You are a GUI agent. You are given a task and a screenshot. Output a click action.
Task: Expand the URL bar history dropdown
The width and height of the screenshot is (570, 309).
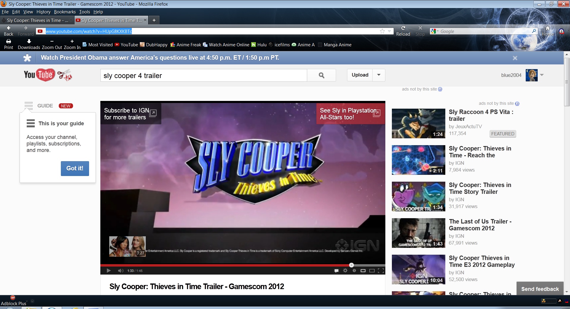point(389,31)
